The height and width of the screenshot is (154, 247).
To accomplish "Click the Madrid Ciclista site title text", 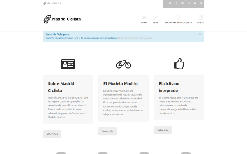I will (66, 19).
